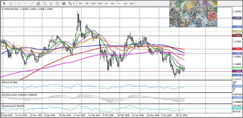
Task: Select the trendline drawing tool
Action: 32,4
